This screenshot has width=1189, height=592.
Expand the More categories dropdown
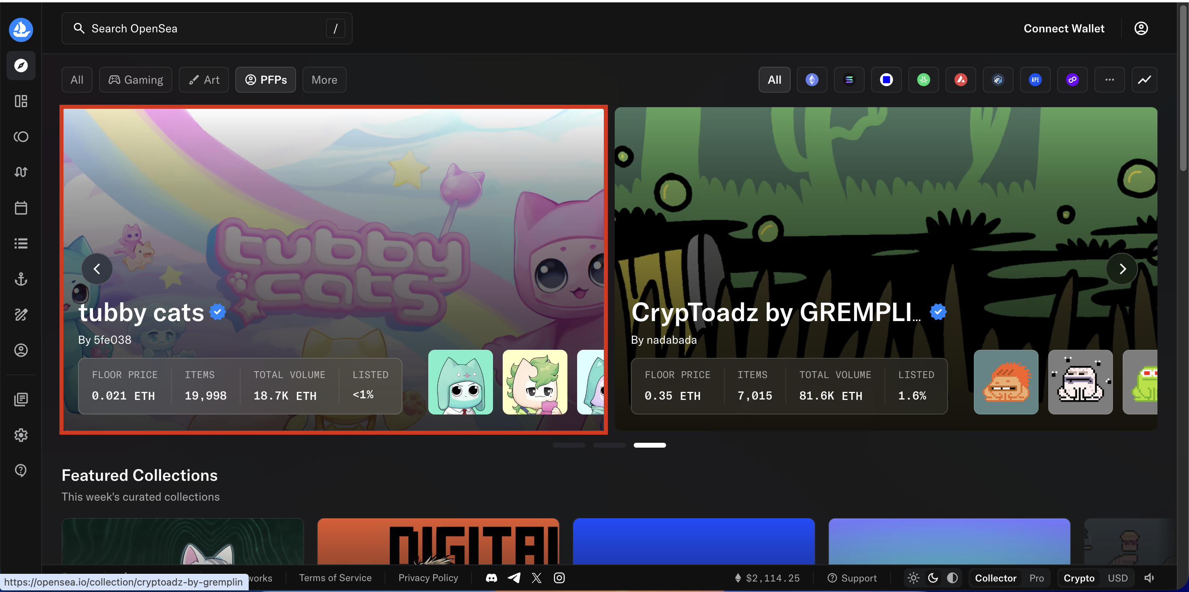324,80
